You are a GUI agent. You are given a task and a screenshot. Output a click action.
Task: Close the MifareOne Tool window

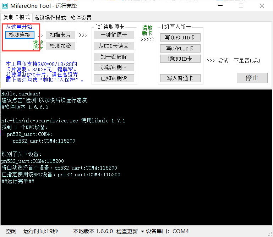[262, 6]
